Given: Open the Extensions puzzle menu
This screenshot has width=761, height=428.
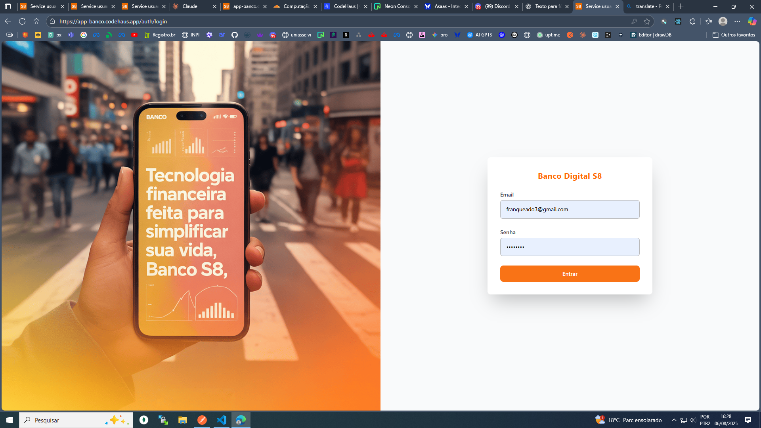Looking at the screenshot, I should tap(692, 21).
